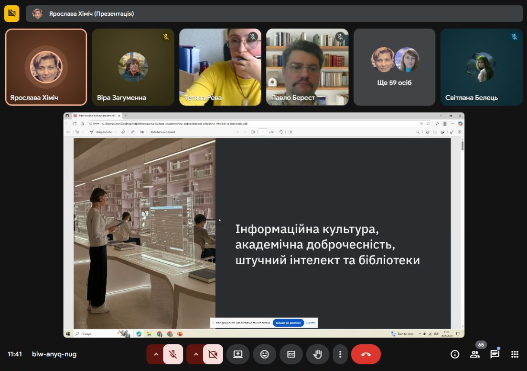The height and width of the screenshot is (371, 527).
Task: Click the notifications icon in shared taskbar
Action: (458, 334)
